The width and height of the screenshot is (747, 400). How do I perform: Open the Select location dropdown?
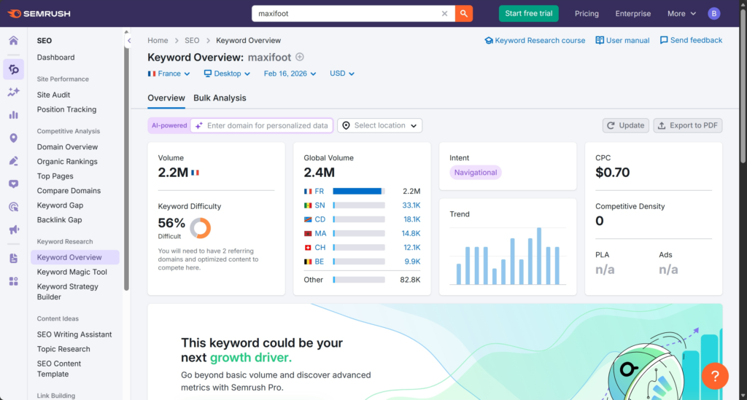click(379, 125)
